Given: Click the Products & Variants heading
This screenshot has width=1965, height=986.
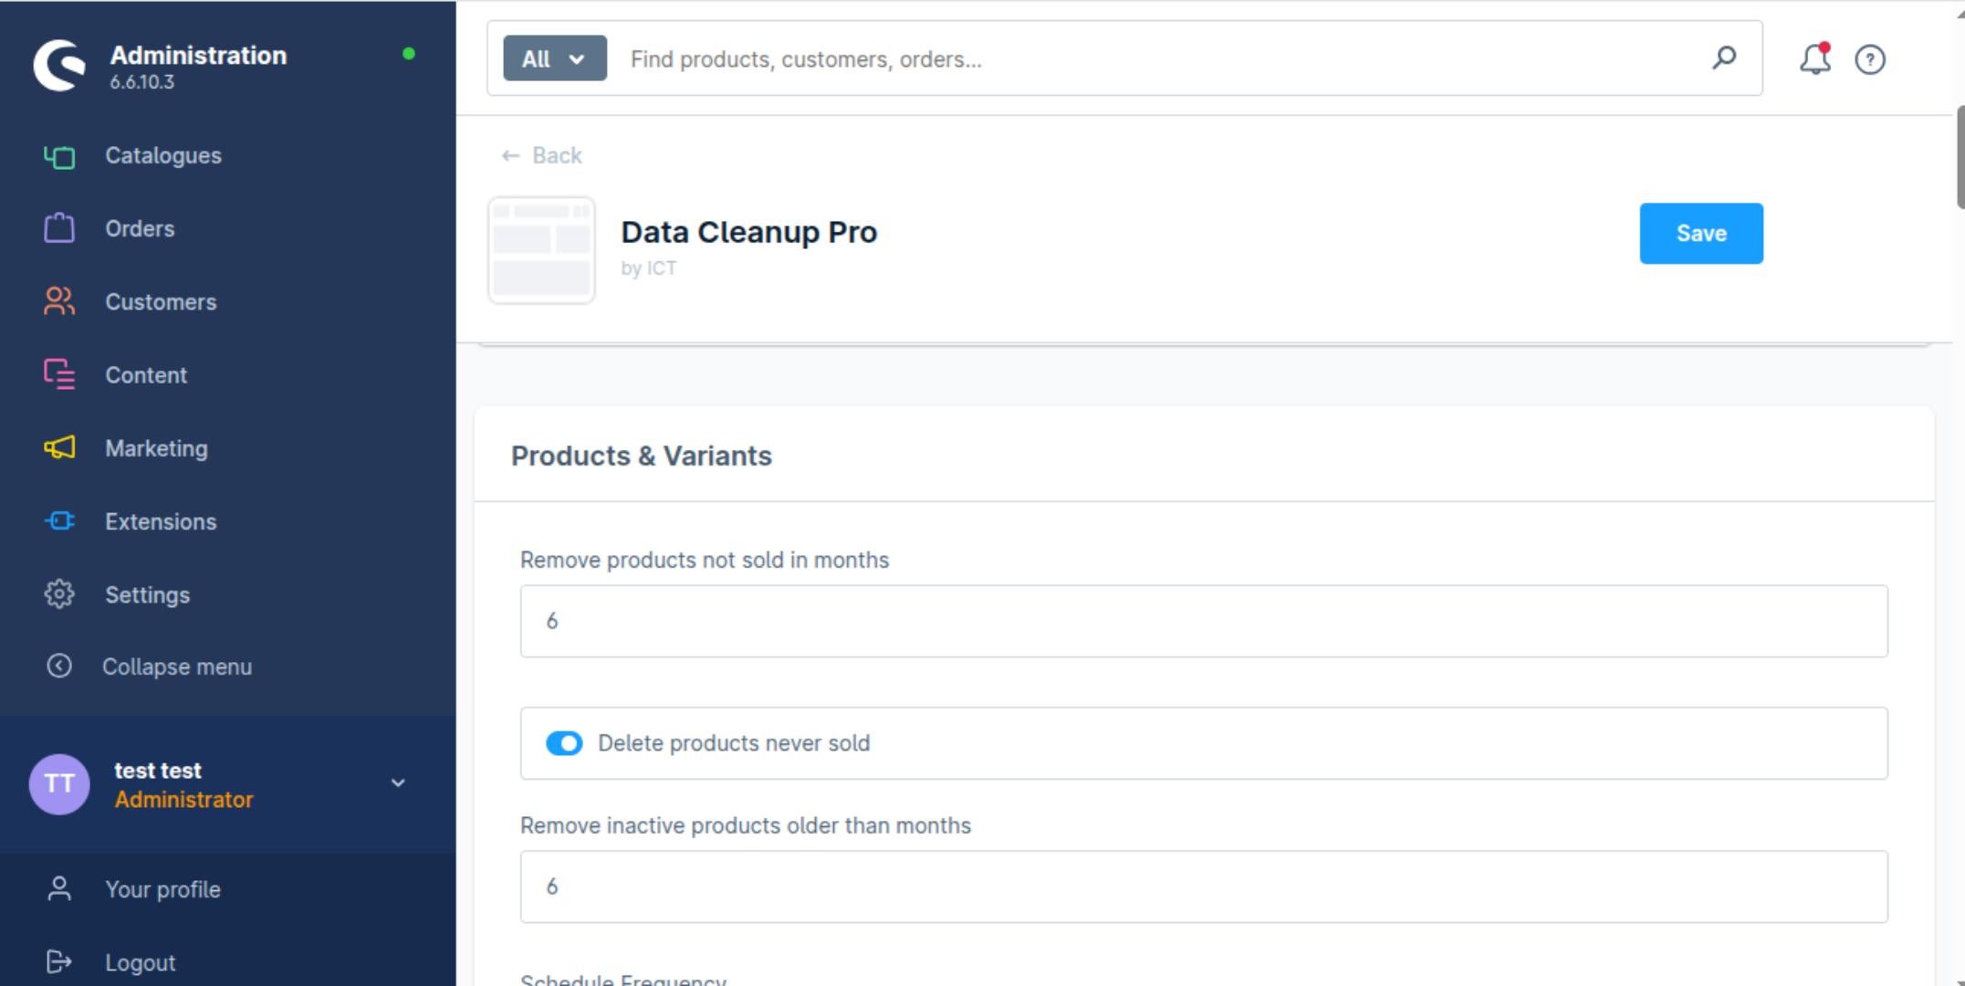Looking at the screenshot, I should pos(642,456).
